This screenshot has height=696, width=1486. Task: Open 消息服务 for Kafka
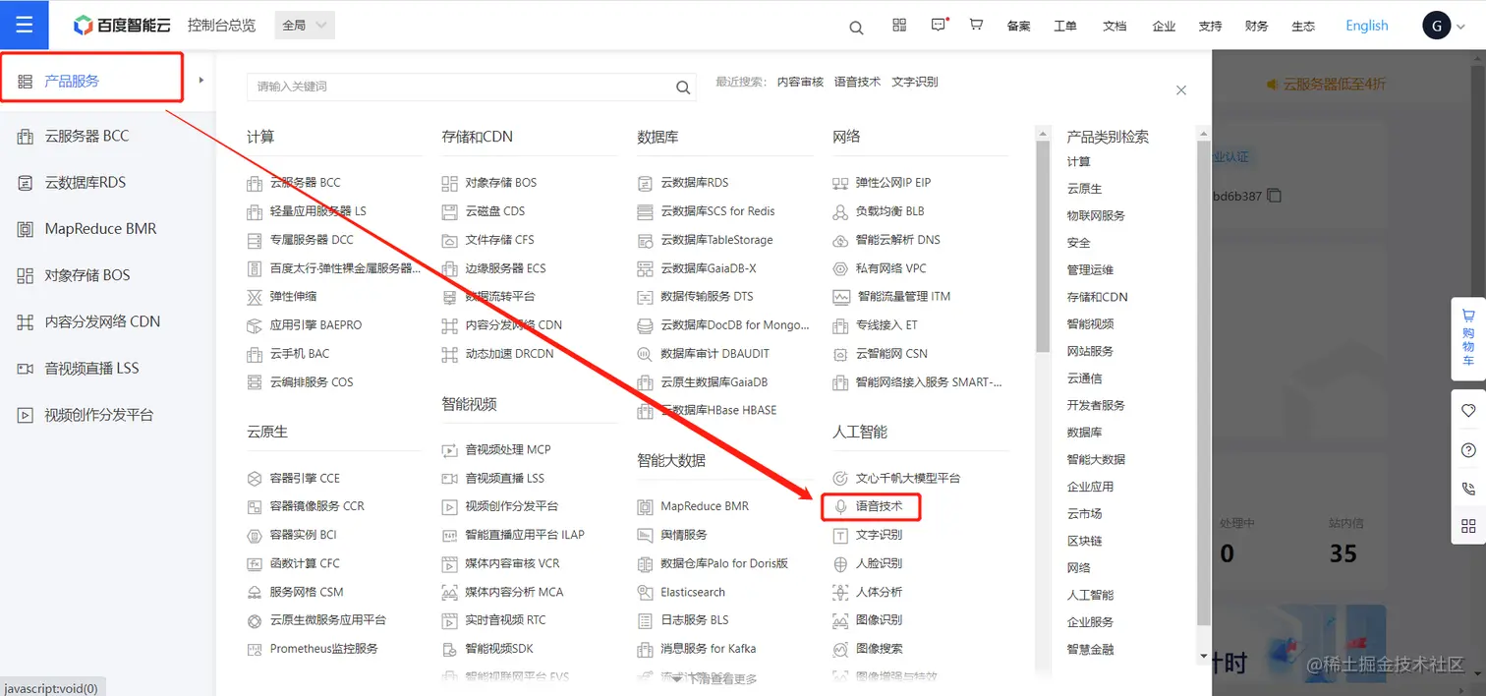click(709, 649)
